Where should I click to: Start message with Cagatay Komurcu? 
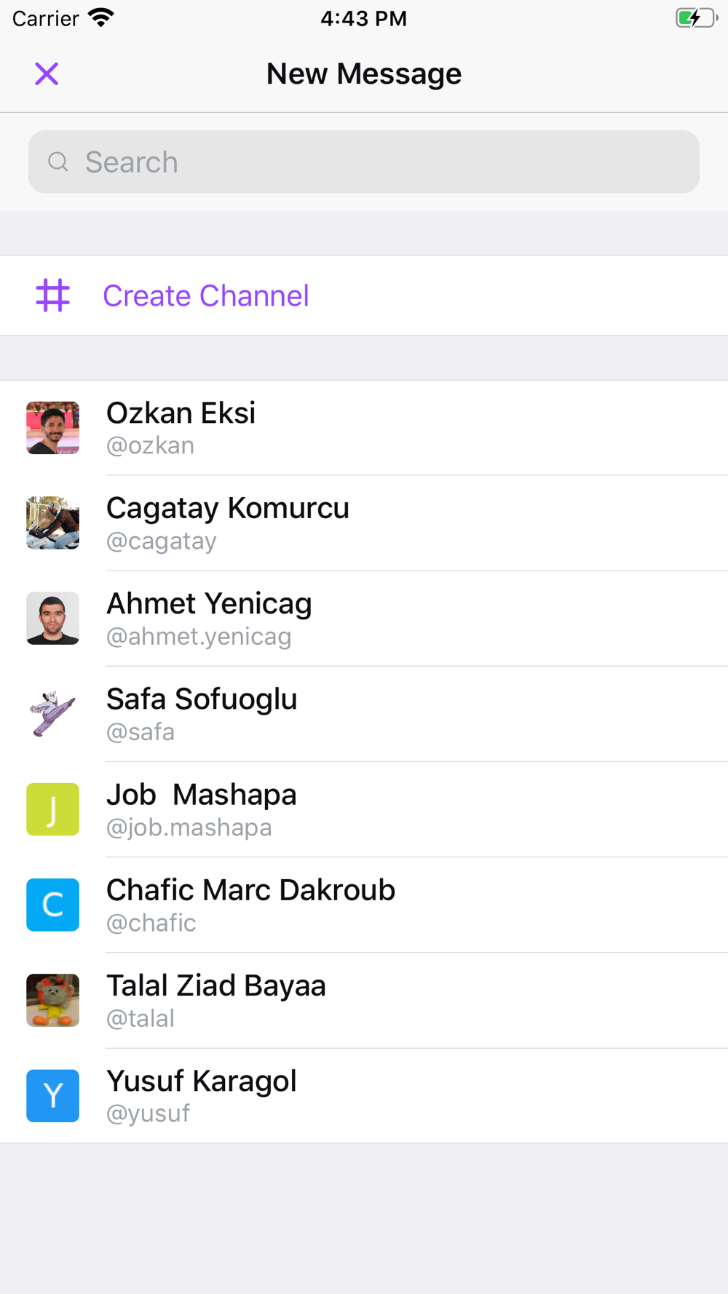click(364, 523)
